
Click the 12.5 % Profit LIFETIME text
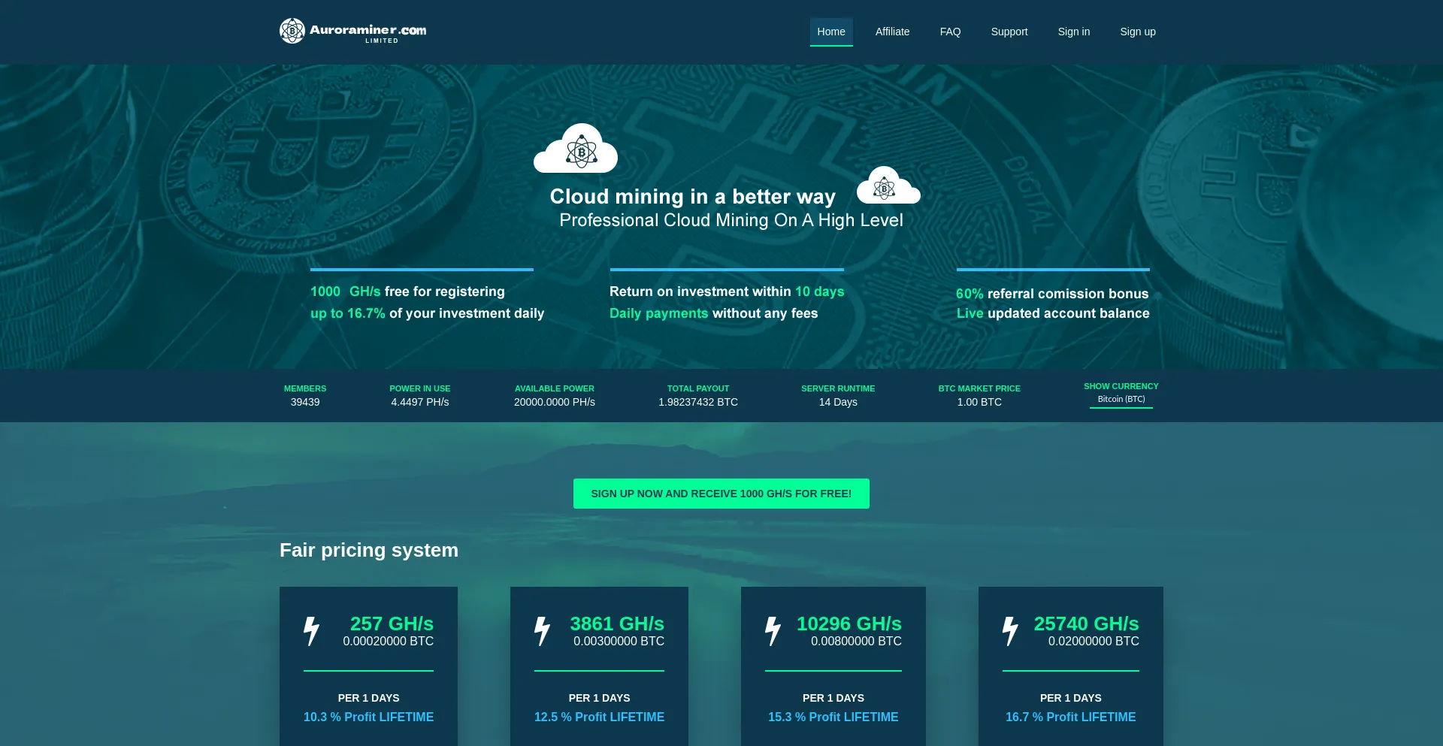[x=599, y=717]
